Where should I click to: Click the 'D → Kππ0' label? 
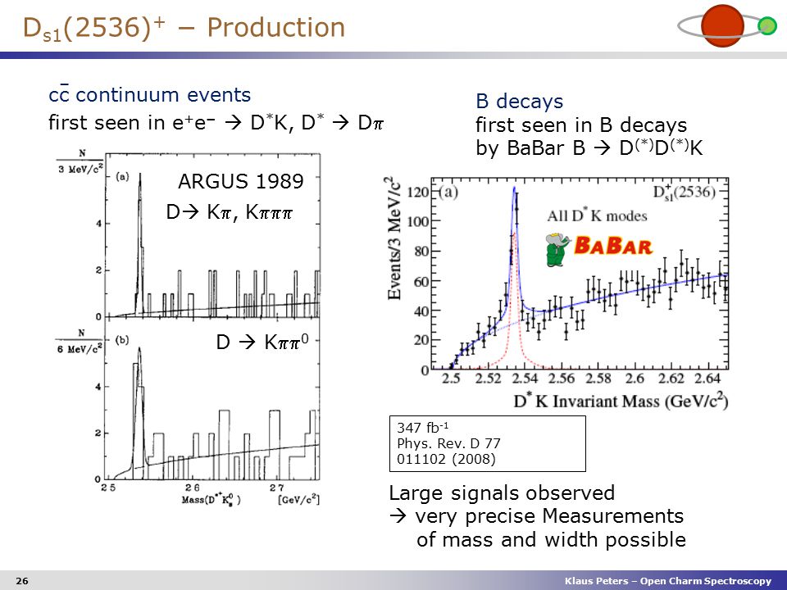[x=262, y=342]
